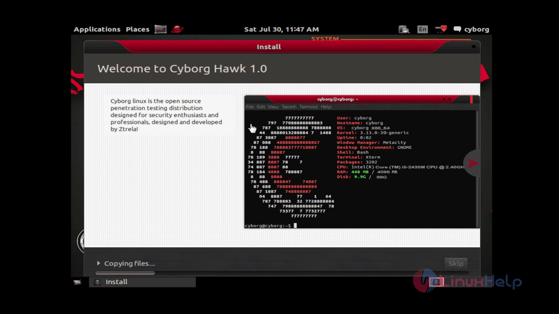Launch the terminal from the top panel
The image size is (559, 314).
tap(161, 29)
